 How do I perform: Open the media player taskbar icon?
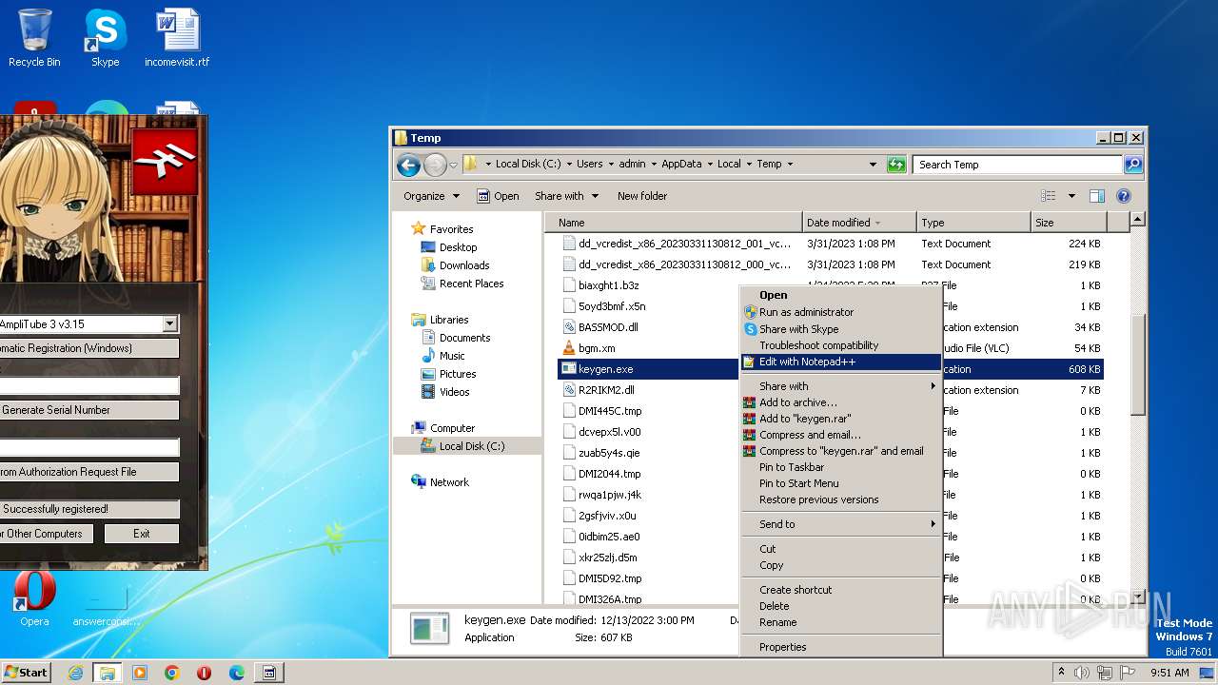tap(140, 673)
